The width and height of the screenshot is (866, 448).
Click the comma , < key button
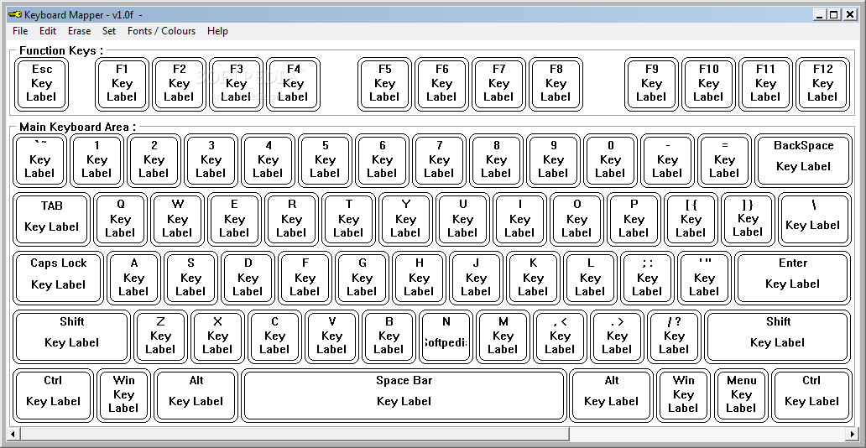pyautogui.click(x=560, y=336)
